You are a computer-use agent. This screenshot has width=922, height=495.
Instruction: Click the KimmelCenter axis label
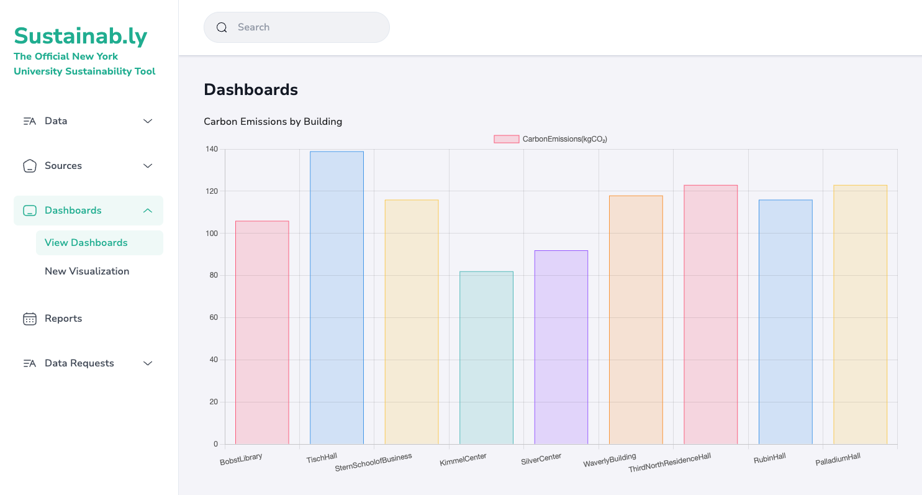(463, 460)
